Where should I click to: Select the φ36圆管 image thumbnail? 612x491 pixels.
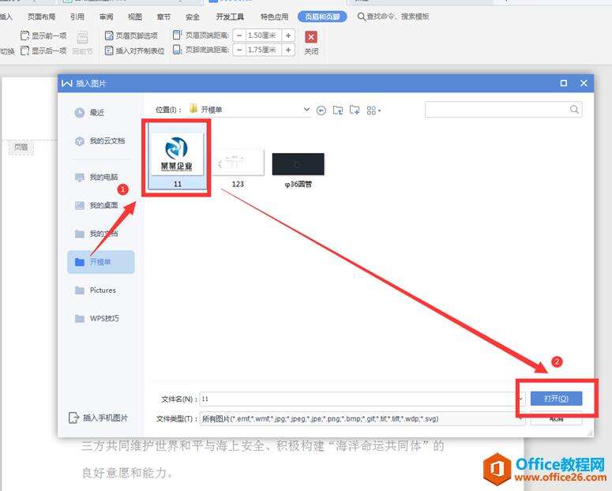point(298,170)
